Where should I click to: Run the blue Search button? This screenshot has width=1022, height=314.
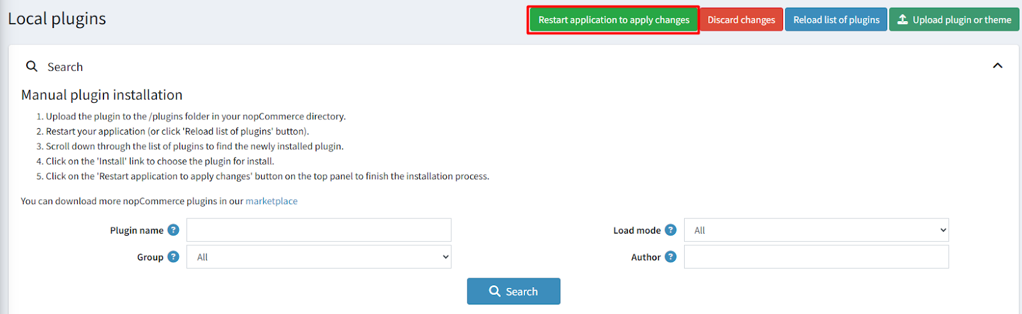(x=514, y=291)
